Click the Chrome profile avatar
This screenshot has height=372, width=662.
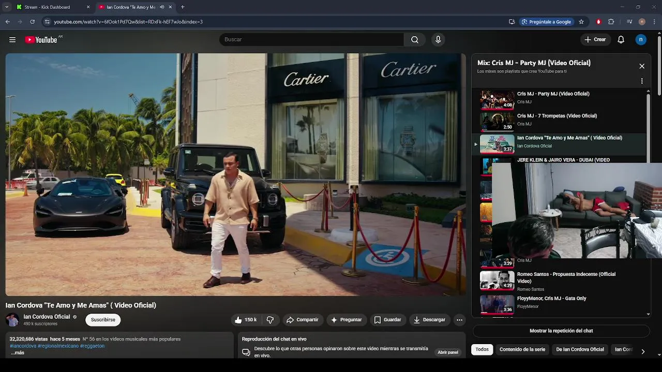pyautogui.click(x=642, y=22)
